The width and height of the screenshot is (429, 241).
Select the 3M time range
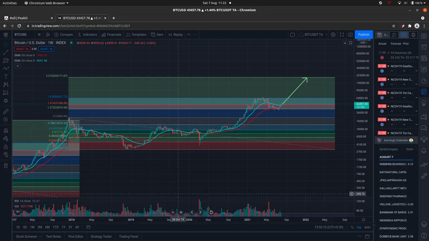[40, 227]
